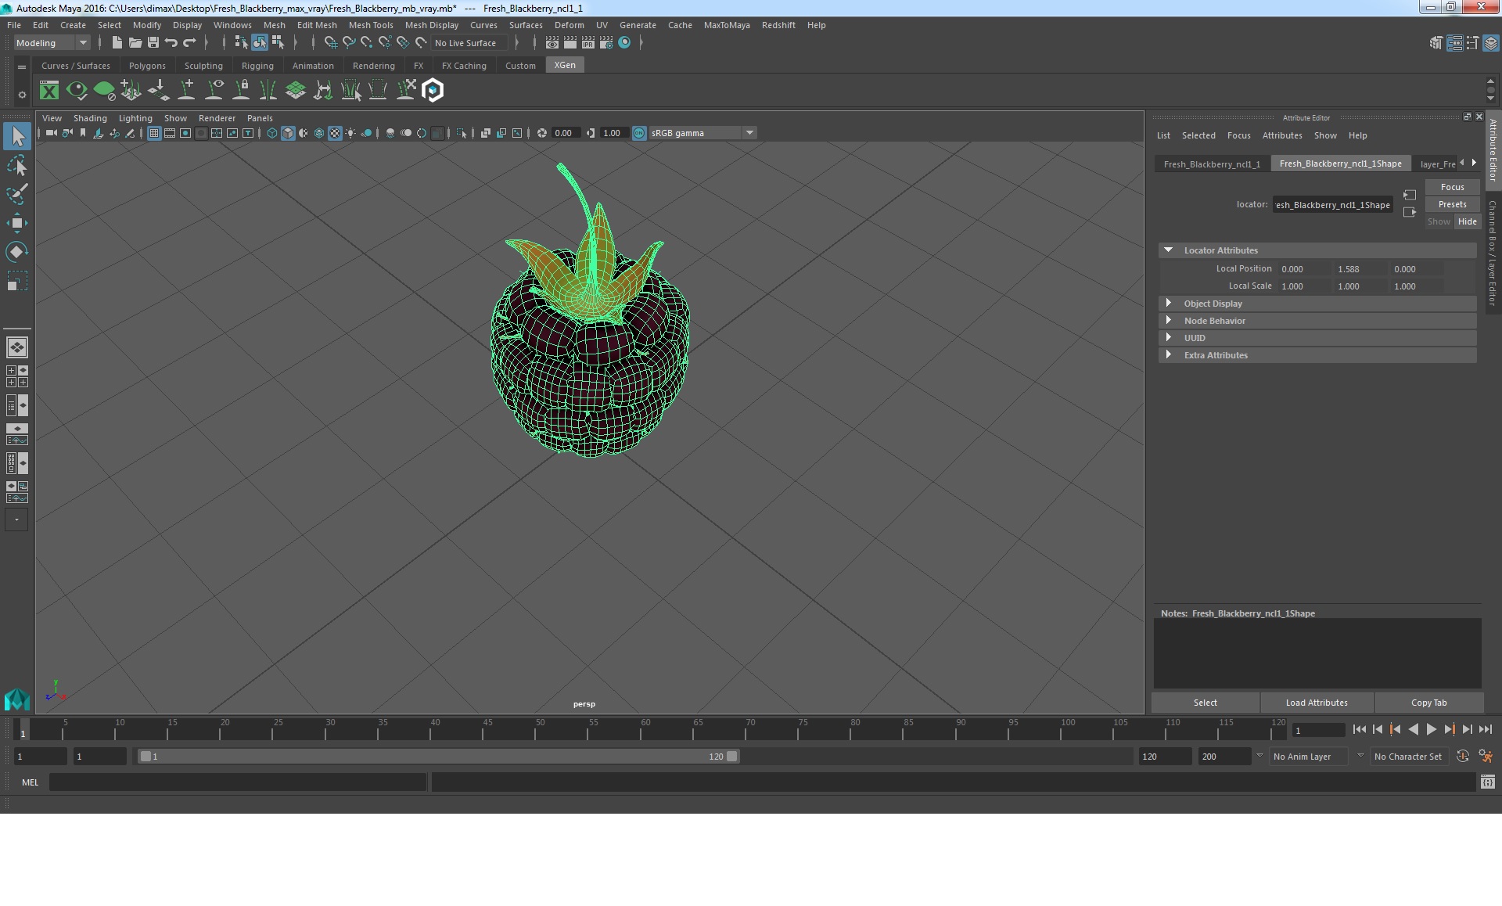
Task: Expand the Object Display section
Action: point(1169,304)
